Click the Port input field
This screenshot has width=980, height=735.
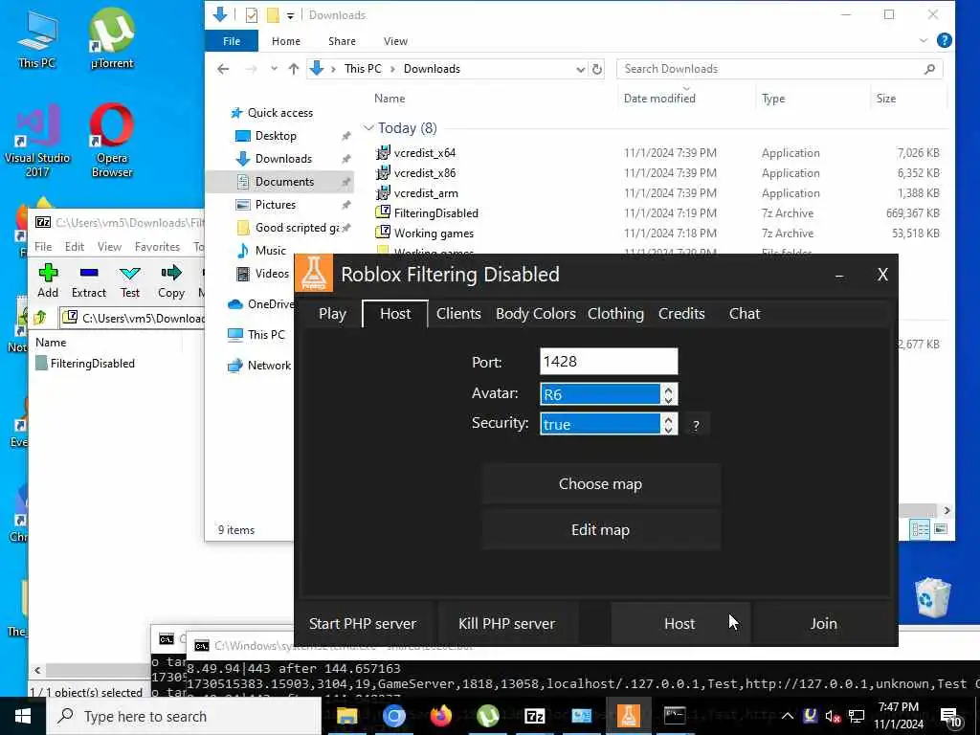pos(609,362)
